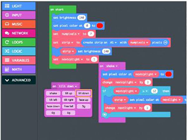Select 'free fall' gesture option
The image size is (187, 140).
69,106
